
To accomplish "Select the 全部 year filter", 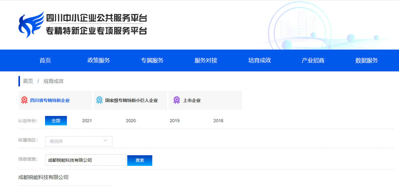I will 56,120.
